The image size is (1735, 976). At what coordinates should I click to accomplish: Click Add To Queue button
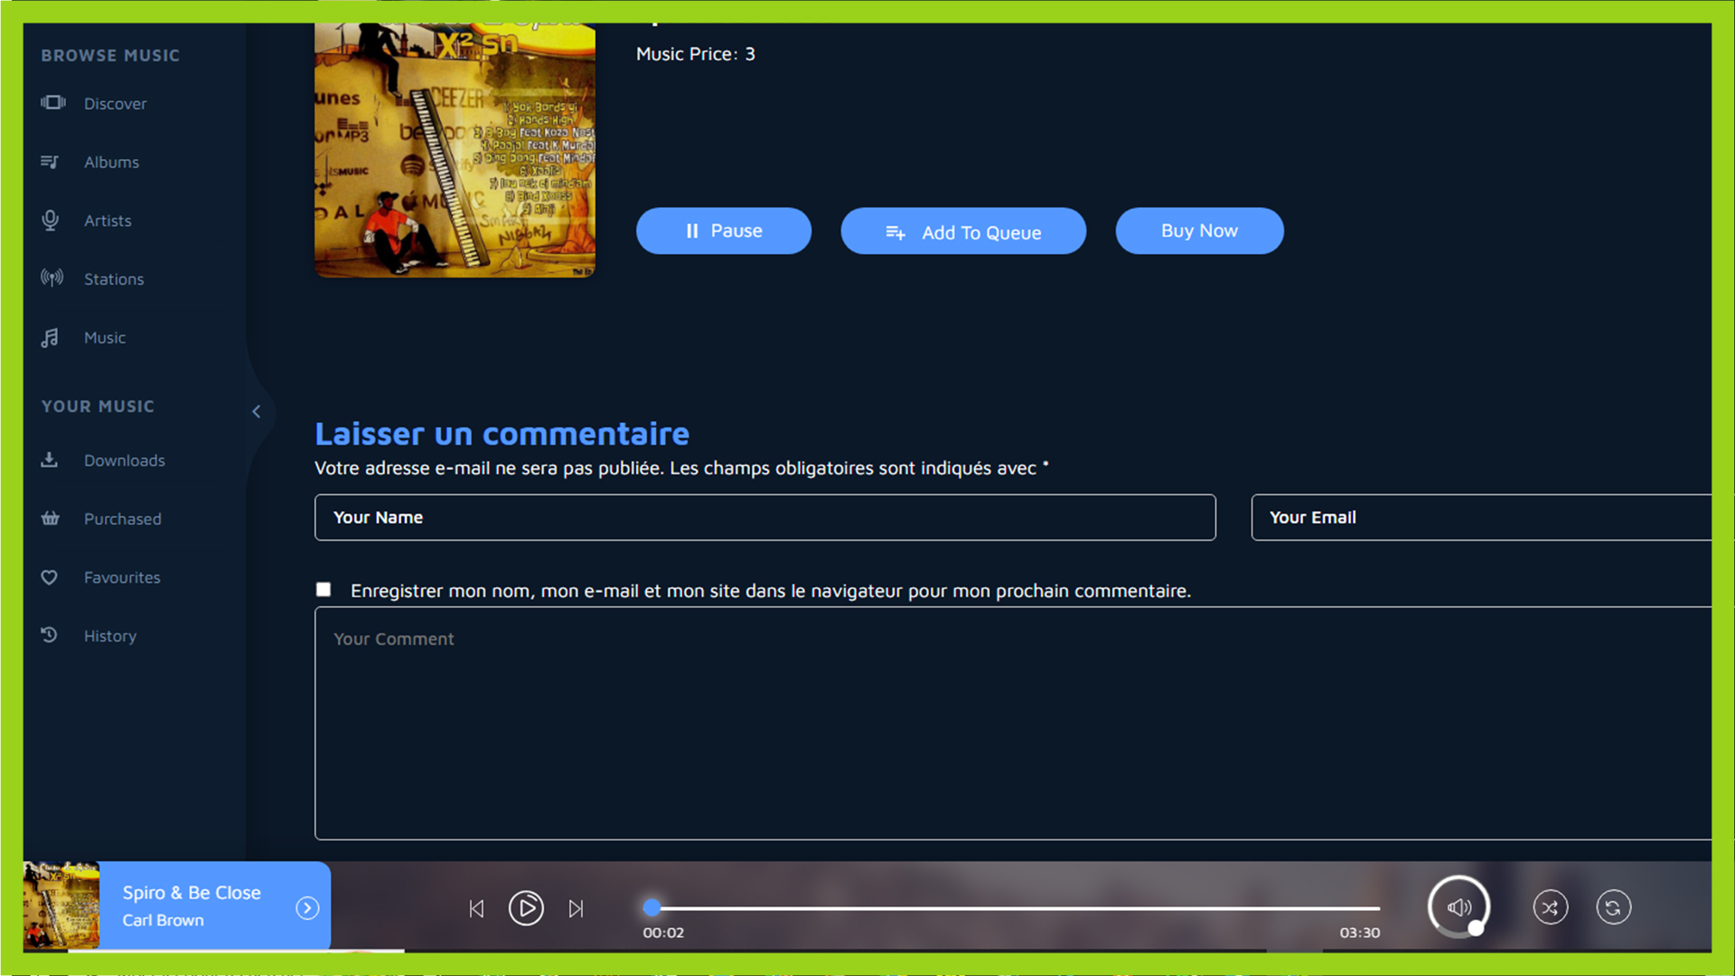tap(962, 232)
